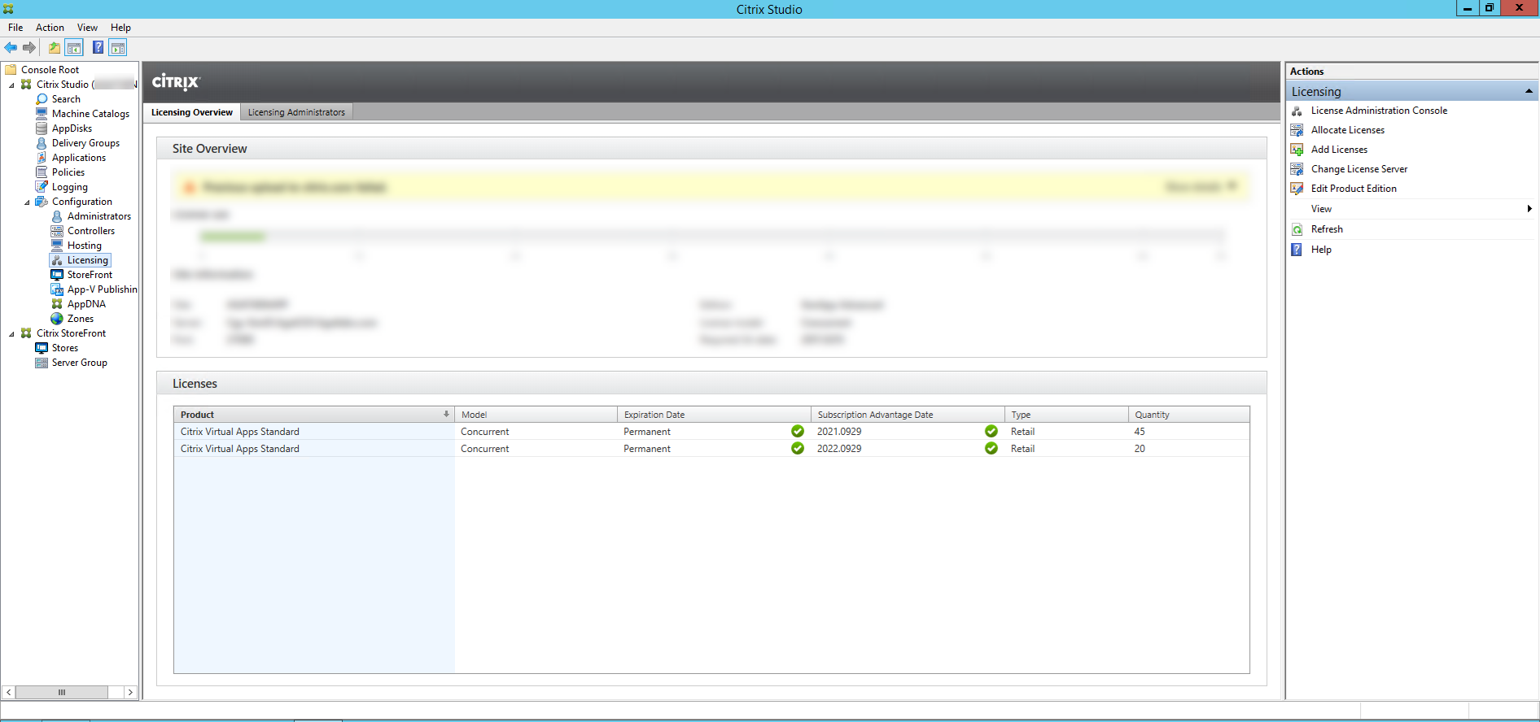Click the tree pane scroll right arrow
This screenshot has width=1540, height=722.
130,693
